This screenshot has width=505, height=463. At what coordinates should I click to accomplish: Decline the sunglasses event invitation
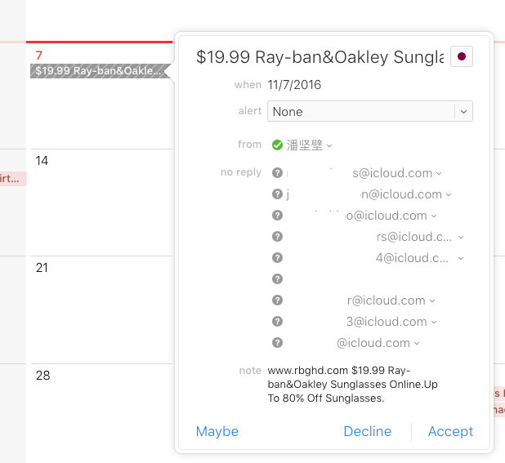(368, 431)
